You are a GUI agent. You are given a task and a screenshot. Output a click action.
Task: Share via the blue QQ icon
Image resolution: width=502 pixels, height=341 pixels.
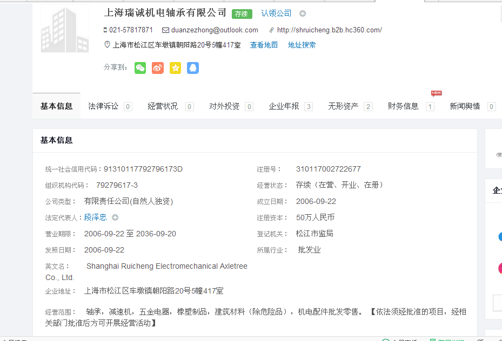[193, 68]
